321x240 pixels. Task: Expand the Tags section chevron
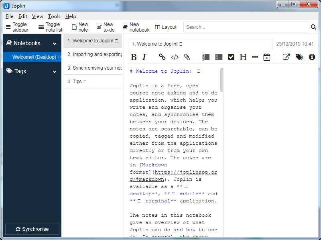coord(55,72)
